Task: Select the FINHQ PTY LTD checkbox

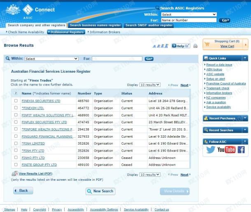Action: [16, 157]
